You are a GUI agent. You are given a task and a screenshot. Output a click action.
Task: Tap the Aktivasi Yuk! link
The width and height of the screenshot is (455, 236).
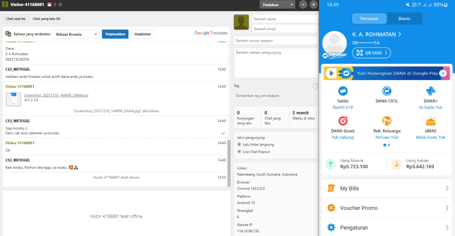387,137
